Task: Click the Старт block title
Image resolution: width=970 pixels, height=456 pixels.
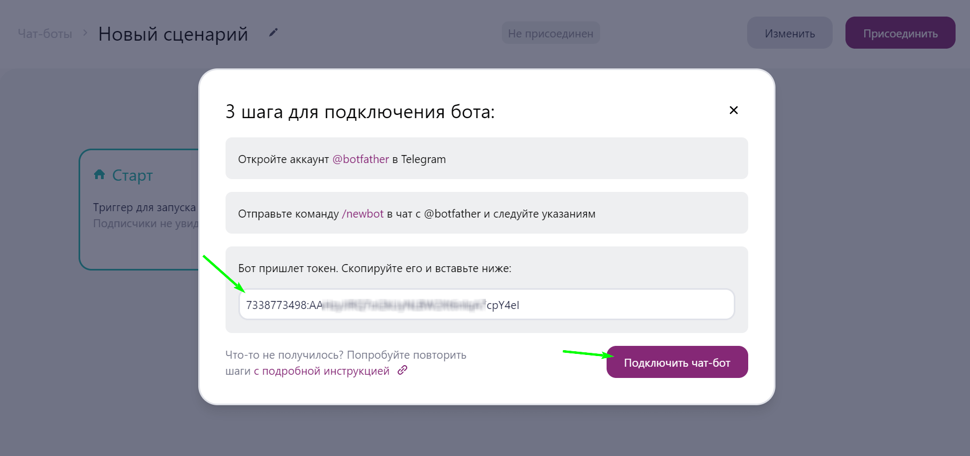Action: (x=133, y=175)
